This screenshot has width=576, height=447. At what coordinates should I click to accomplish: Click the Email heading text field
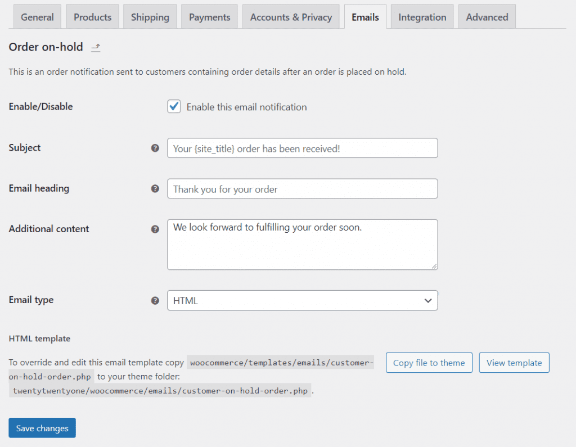click(x=302, y=188)
